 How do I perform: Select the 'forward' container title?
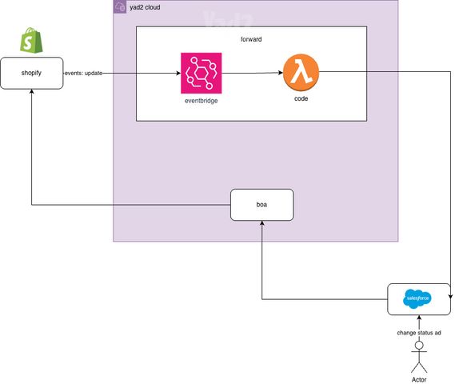tap(251, 39)
